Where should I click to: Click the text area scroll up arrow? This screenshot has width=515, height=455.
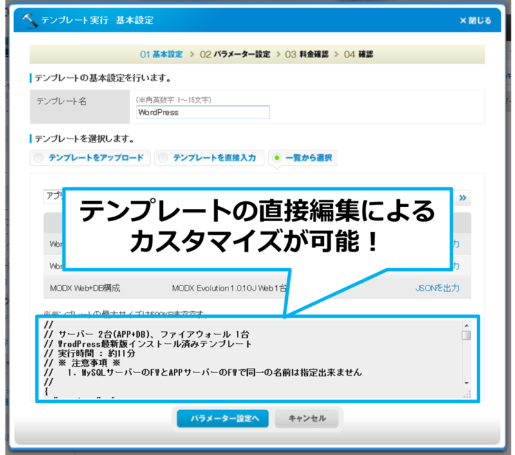(x=466, y=325)
